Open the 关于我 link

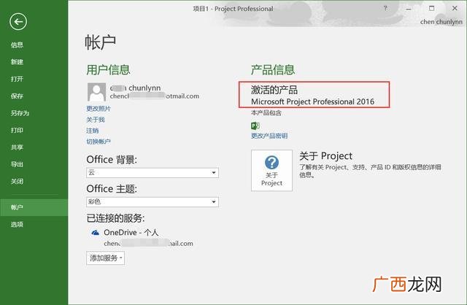pyautogui.click(x=96, y=120)
